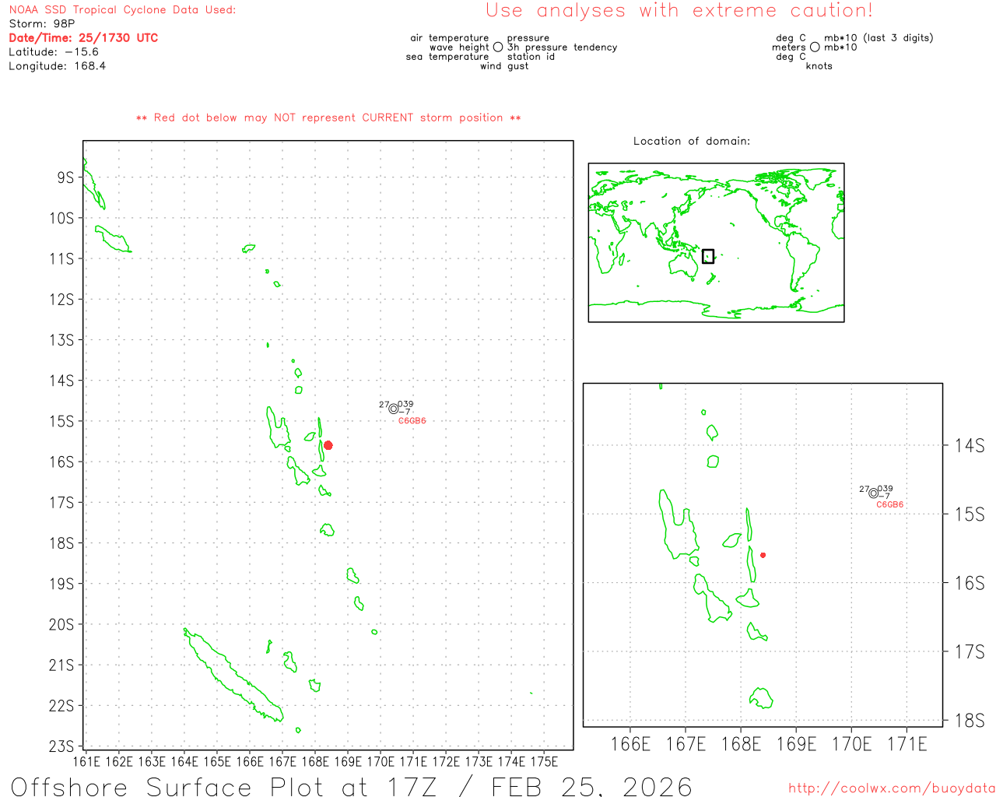Click the Date/Time 25/1730 UTC text
The height and width of the screenshot is (797, 996).
(83, 37)
